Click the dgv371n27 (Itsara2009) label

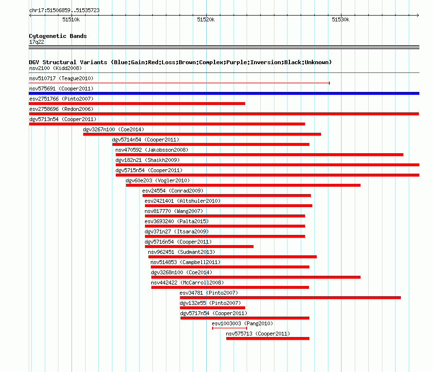coord(177,231)
